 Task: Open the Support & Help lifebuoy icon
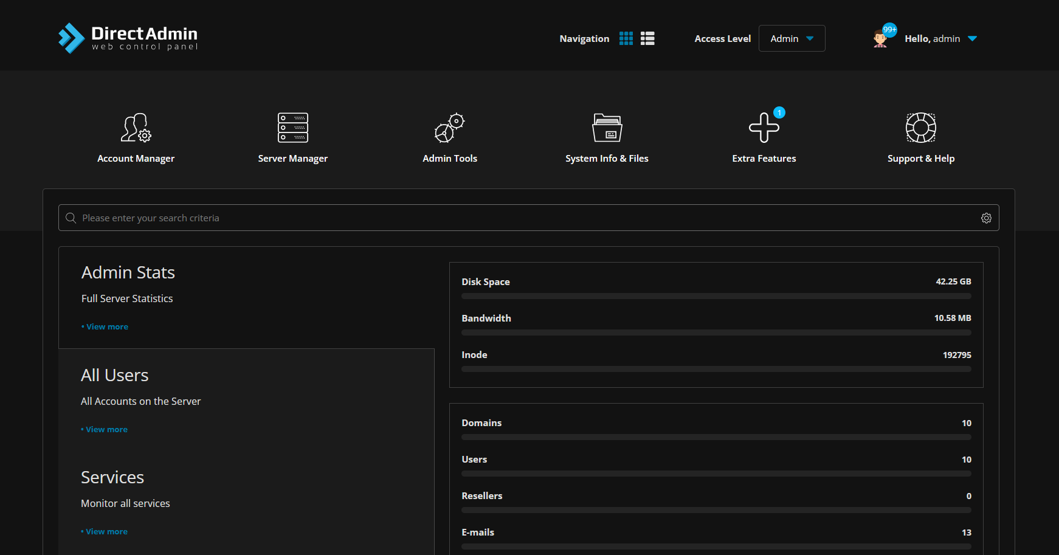[920, 128]
